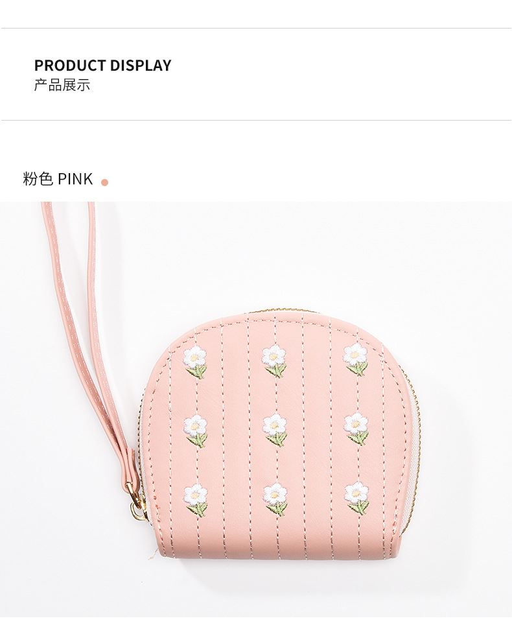Select the PRODUCT DISPLAY heading
Image resolution: width=512 pixels, height=627 pixels.
(102, 65)
